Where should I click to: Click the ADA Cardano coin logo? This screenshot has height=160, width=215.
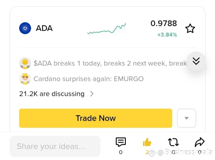click(x=25, y=28)
